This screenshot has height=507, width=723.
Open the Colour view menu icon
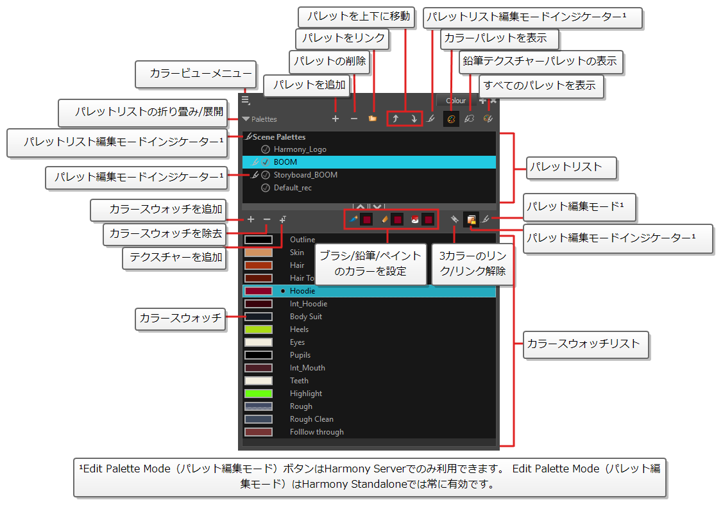coord(245,100)
